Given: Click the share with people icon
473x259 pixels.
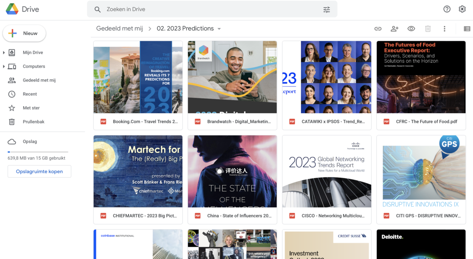Looking at the screenshot, I should coord(394,29).
